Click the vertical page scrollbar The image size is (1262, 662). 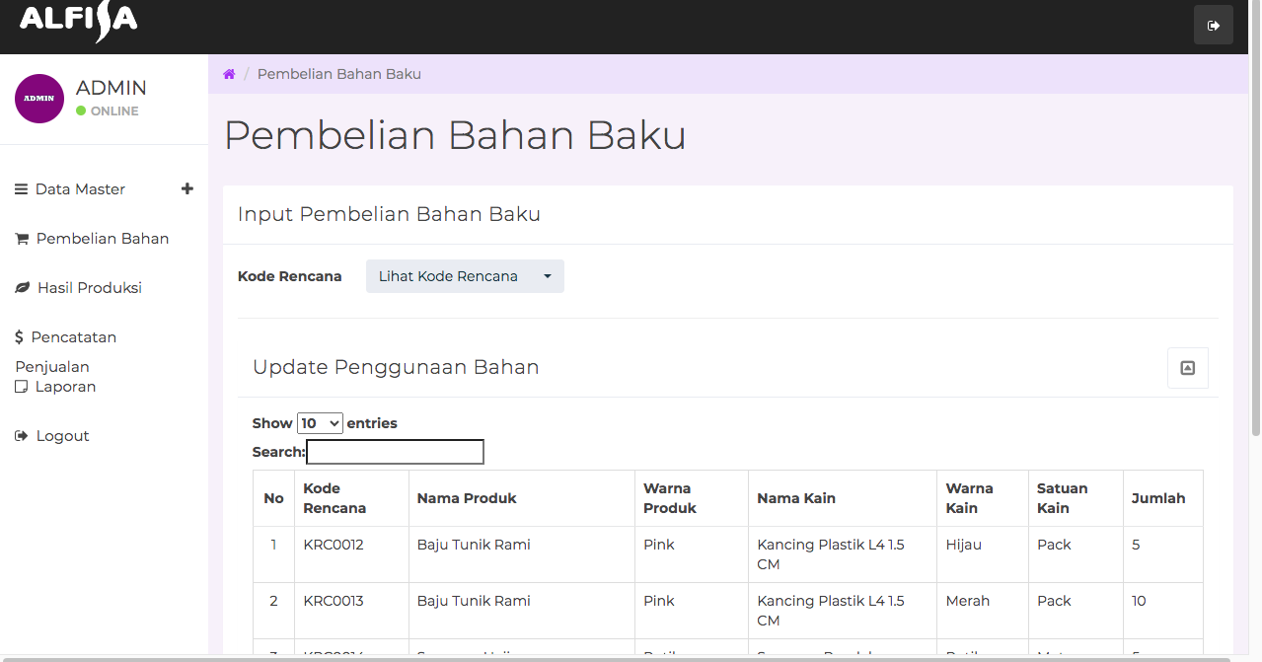click(x=1255, y=247)
